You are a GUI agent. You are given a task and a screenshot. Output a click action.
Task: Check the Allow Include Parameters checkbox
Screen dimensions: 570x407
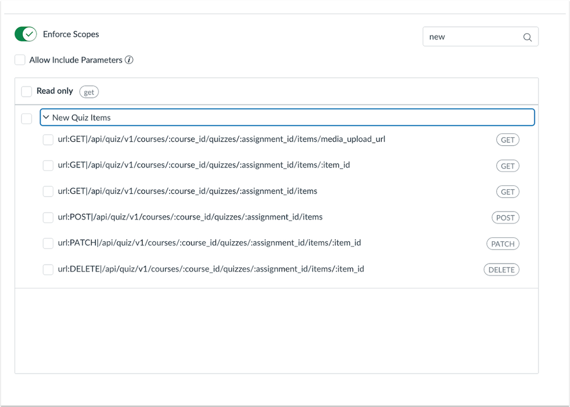pyautogui.click(x=19, y=59)
